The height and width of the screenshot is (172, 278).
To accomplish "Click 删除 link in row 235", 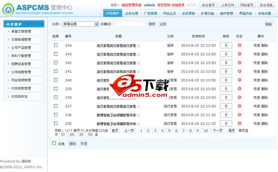I will [264, 124].
